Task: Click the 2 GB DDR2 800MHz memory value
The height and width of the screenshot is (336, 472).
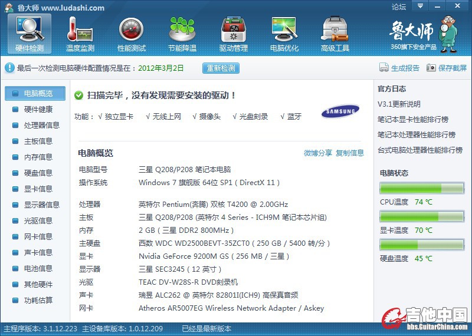Action: click(x=186, y=230)
